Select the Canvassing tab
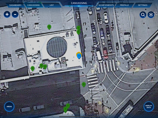The width and height of the screenshot is (158, 118). point(33,5)
